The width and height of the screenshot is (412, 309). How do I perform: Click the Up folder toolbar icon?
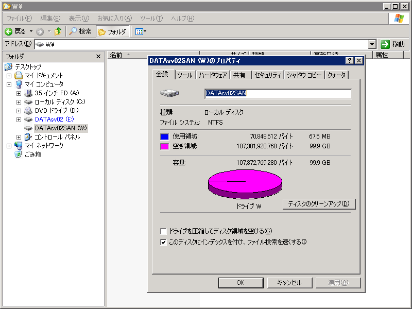(x=58, y=31)
